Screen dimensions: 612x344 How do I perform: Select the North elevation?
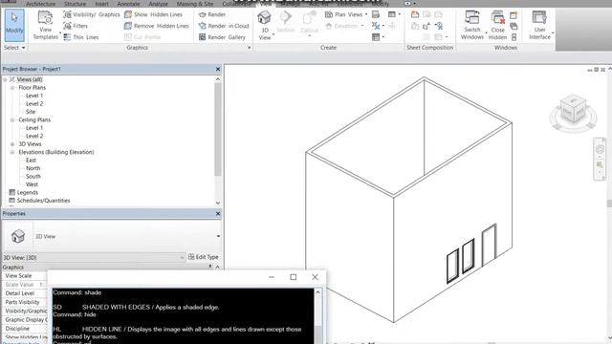tap(33, 168)
